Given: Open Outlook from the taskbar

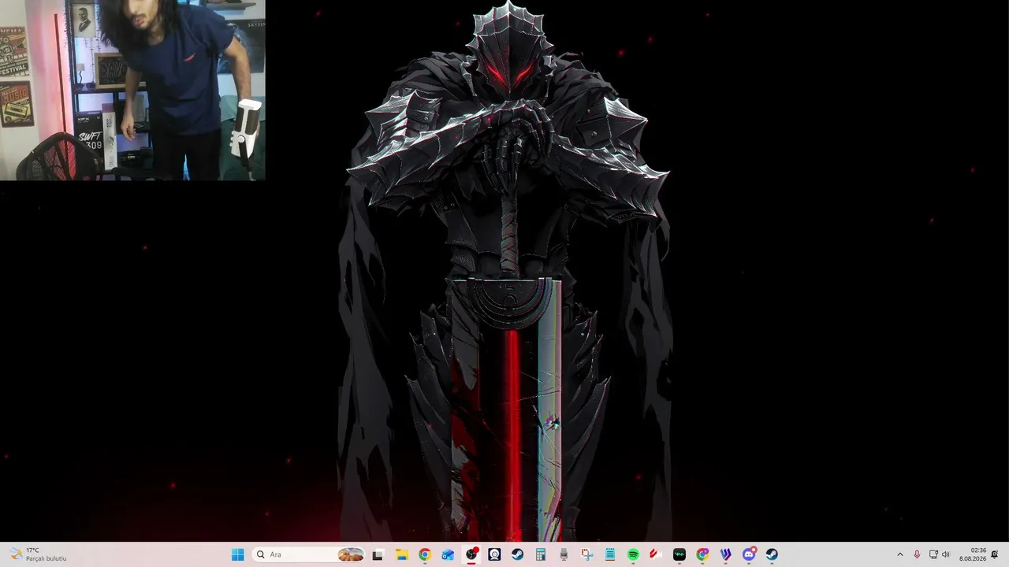Looking at the screenshot, I should [x=448, y=554].
